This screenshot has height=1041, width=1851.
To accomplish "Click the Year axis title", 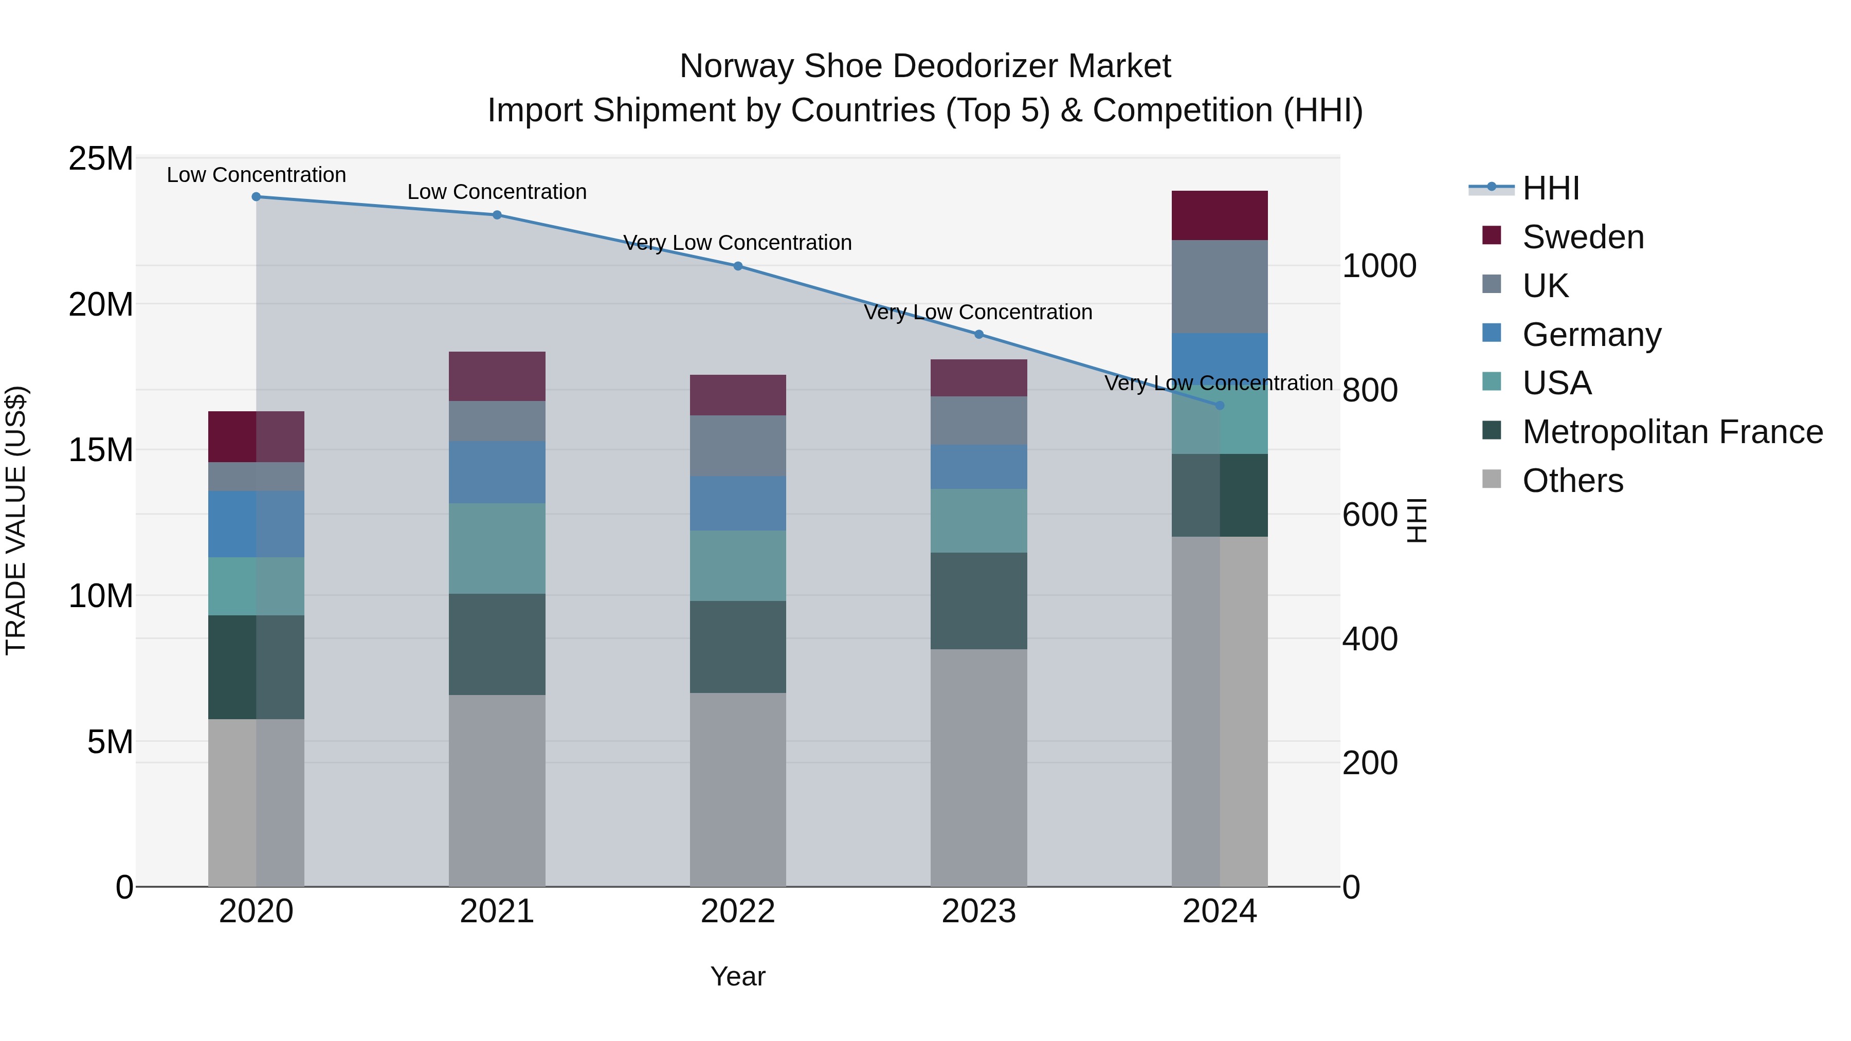I will point(738,976).
